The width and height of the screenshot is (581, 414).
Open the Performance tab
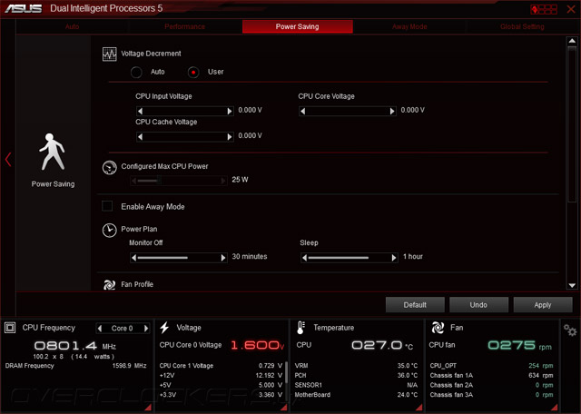coord(184,26)
